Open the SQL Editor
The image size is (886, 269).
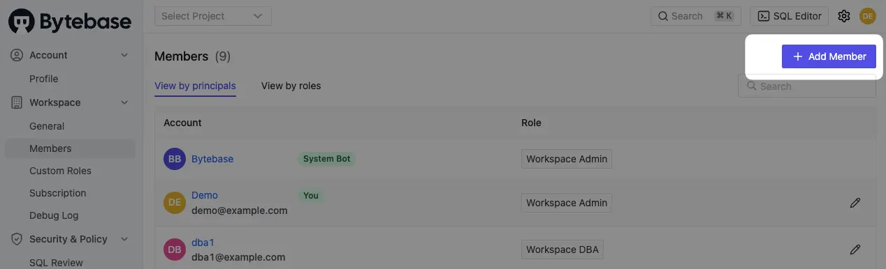click(x=790, y=16)
